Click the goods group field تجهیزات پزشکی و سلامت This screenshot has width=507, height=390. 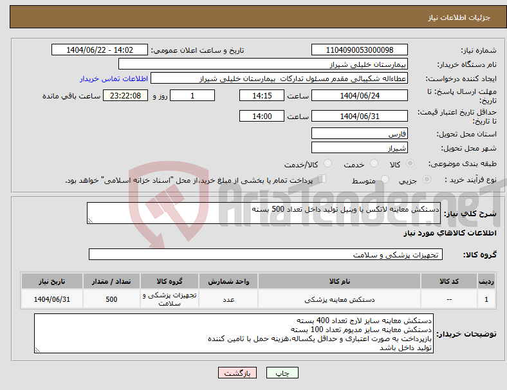tap(266, 254)
